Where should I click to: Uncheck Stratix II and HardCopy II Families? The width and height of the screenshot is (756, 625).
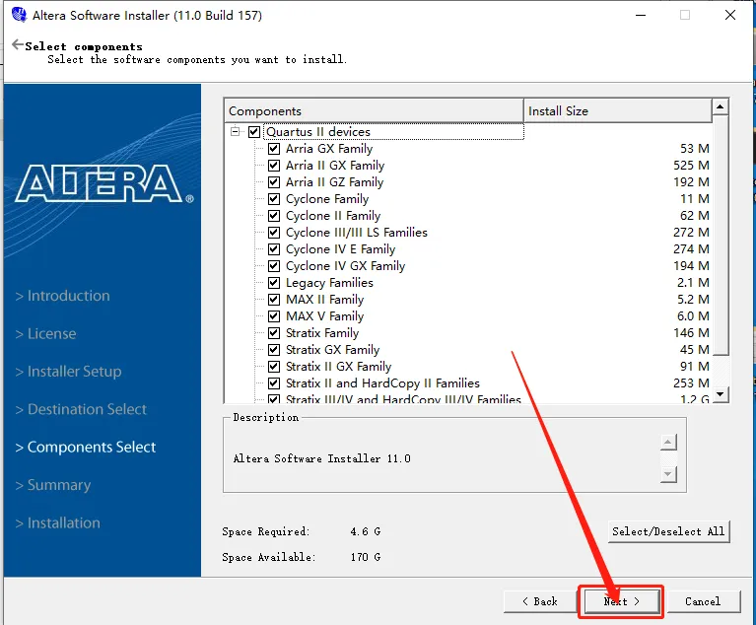point(274,383)
